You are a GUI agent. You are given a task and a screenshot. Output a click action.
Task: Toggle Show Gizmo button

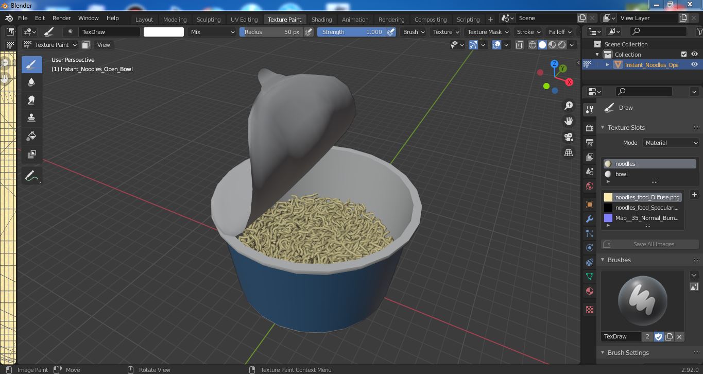(473, 45)
